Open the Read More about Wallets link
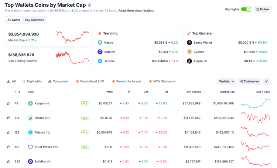277x168 pixels. tap(136, 11)
